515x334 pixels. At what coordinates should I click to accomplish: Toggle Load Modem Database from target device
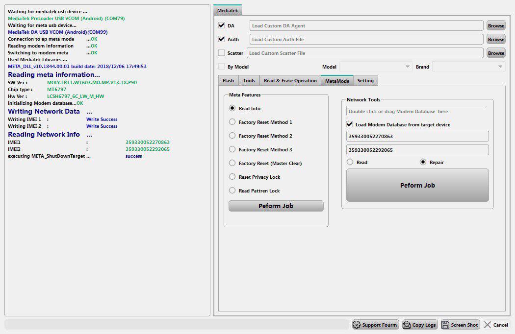click(x=349, y=124)
